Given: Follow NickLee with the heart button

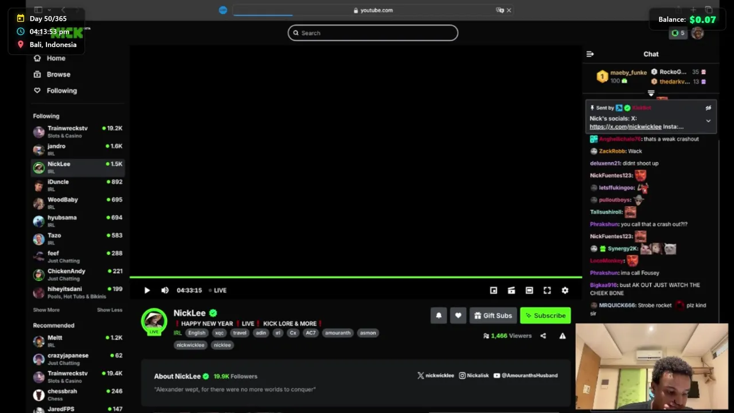Looking at the screenshot, I should click(x=458, y=315).
